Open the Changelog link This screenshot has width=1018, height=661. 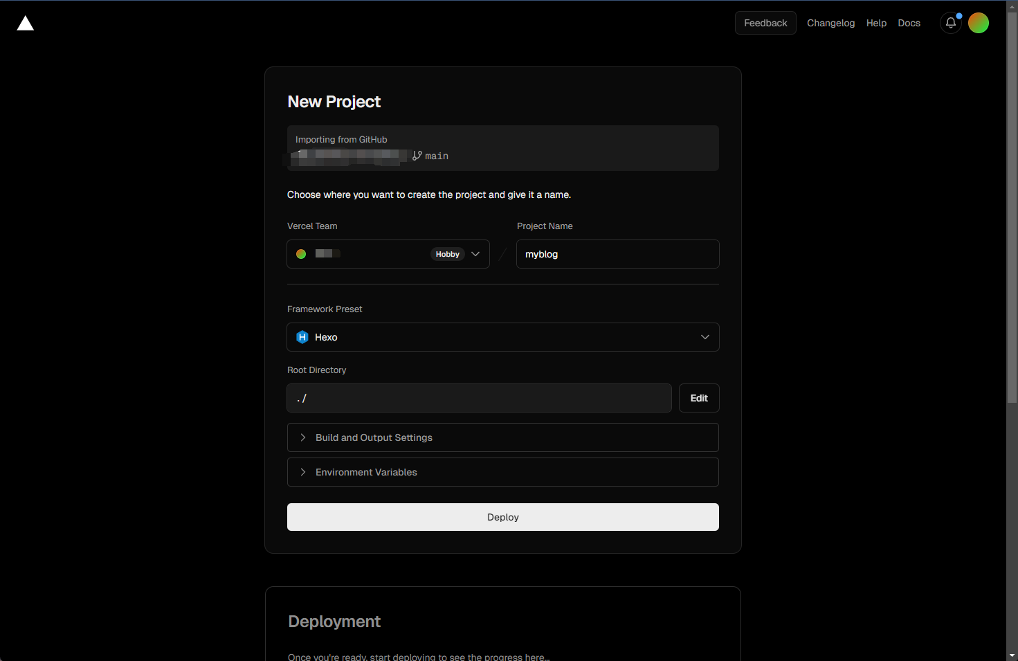coord(830,23)
